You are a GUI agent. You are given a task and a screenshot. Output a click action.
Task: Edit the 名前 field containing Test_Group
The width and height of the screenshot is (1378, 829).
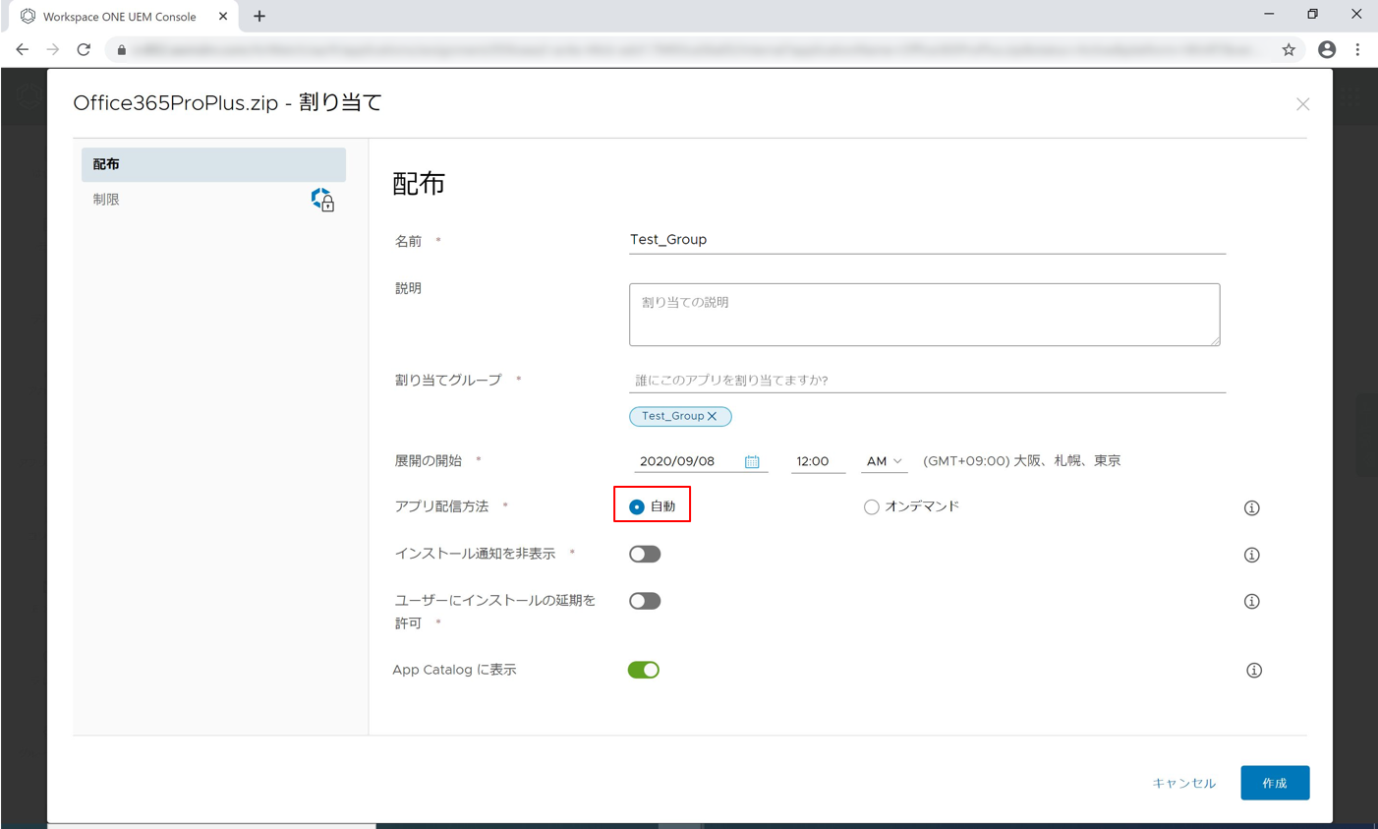point(927,240)
